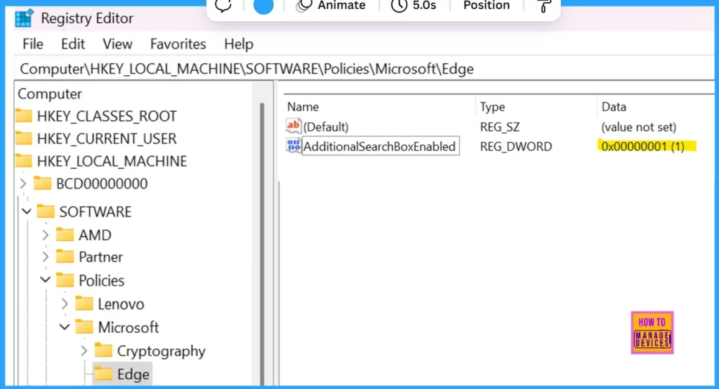Click the Cryptography folder icon
Screen dimensions: 719x389
click(x=104, y=350)
